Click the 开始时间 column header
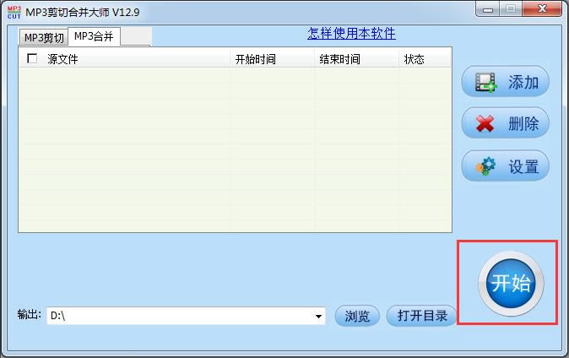 point(272,59)
